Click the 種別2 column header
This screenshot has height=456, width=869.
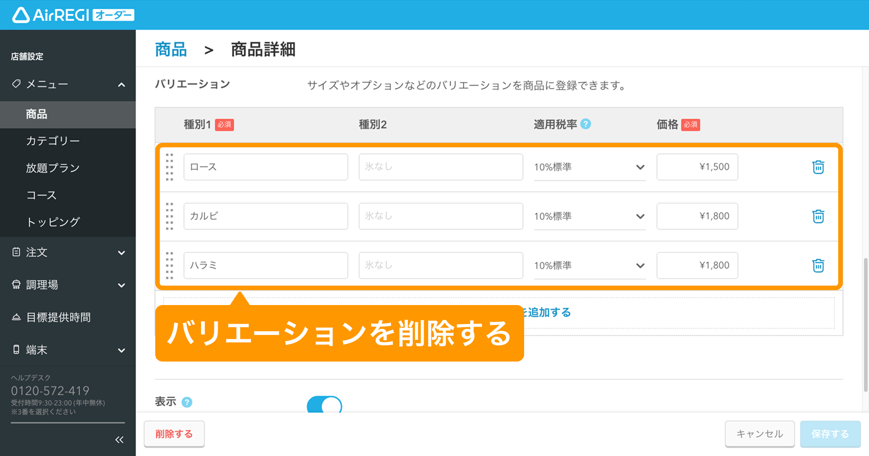click(372, 124)
